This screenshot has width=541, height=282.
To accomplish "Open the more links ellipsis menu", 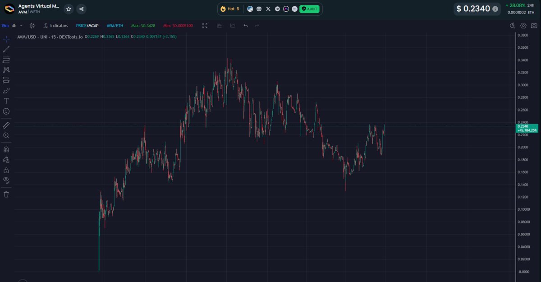I will 295,9.
